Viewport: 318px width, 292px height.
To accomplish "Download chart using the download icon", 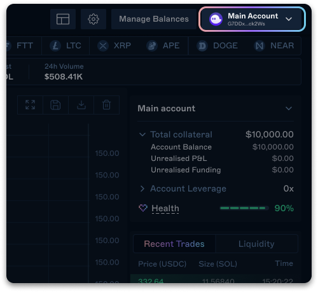I will pyautogui.click(x=81, y=105).
